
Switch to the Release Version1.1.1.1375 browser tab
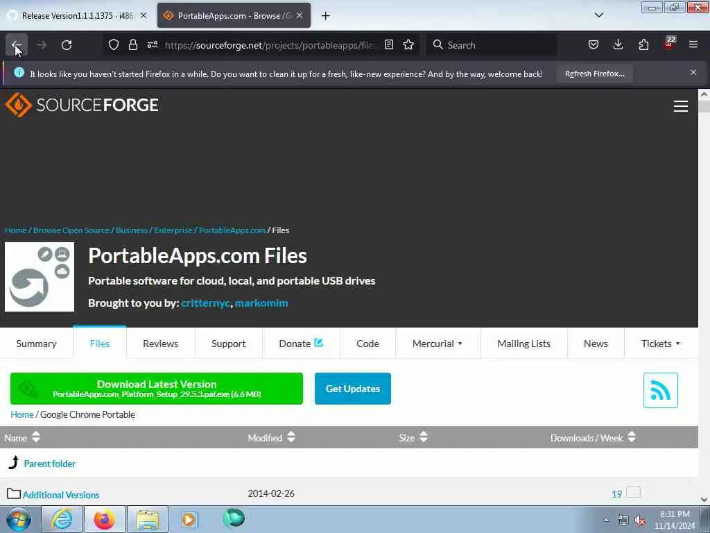click(x=77, y=15)
